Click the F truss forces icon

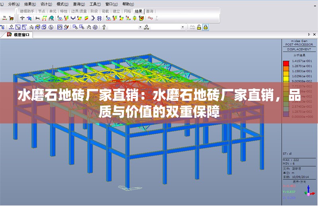point(60,18)
